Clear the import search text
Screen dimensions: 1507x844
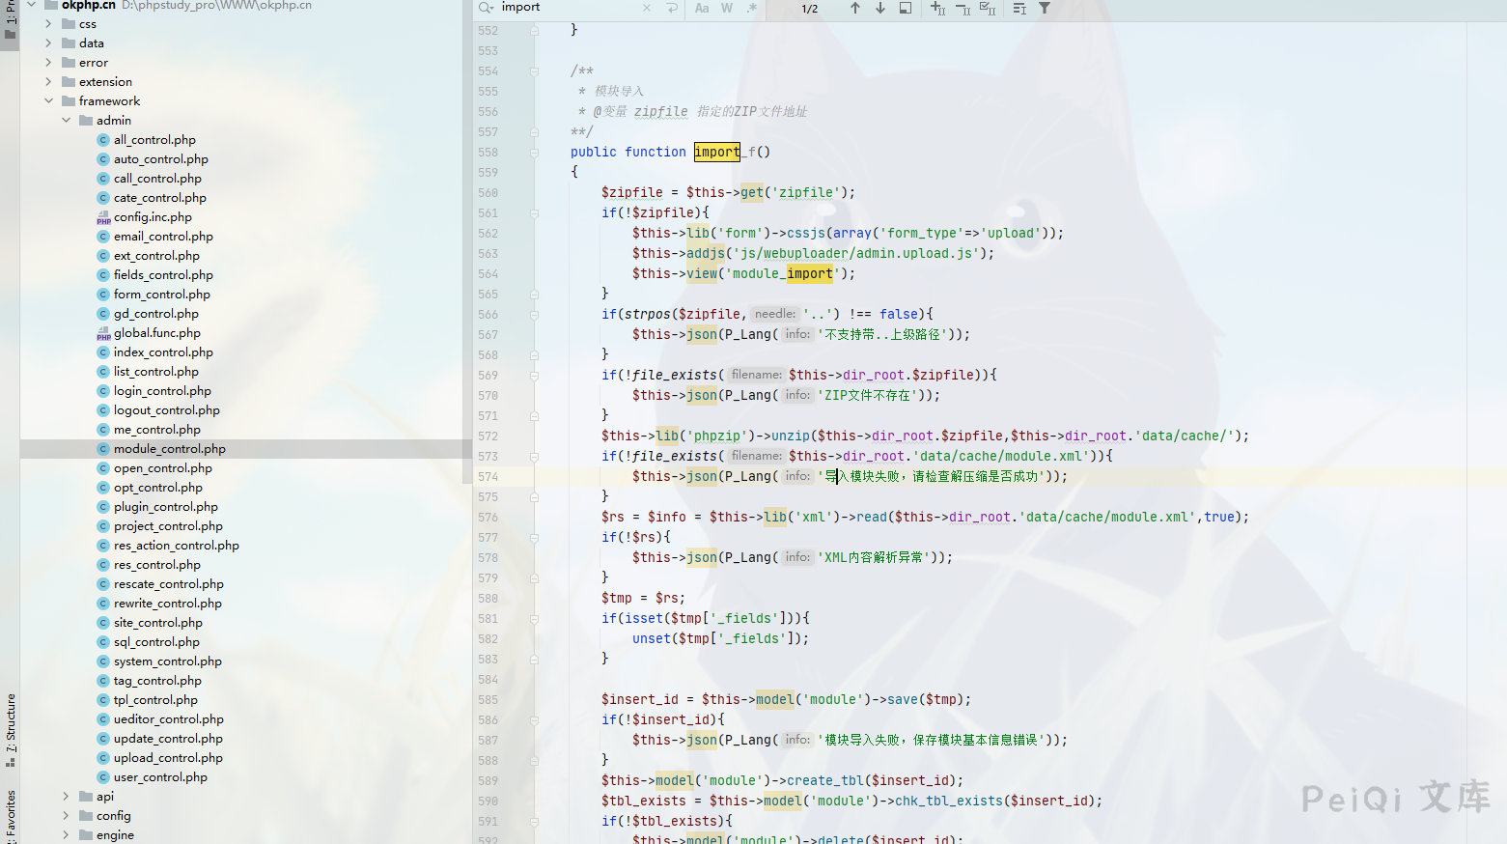click(647, 9)
